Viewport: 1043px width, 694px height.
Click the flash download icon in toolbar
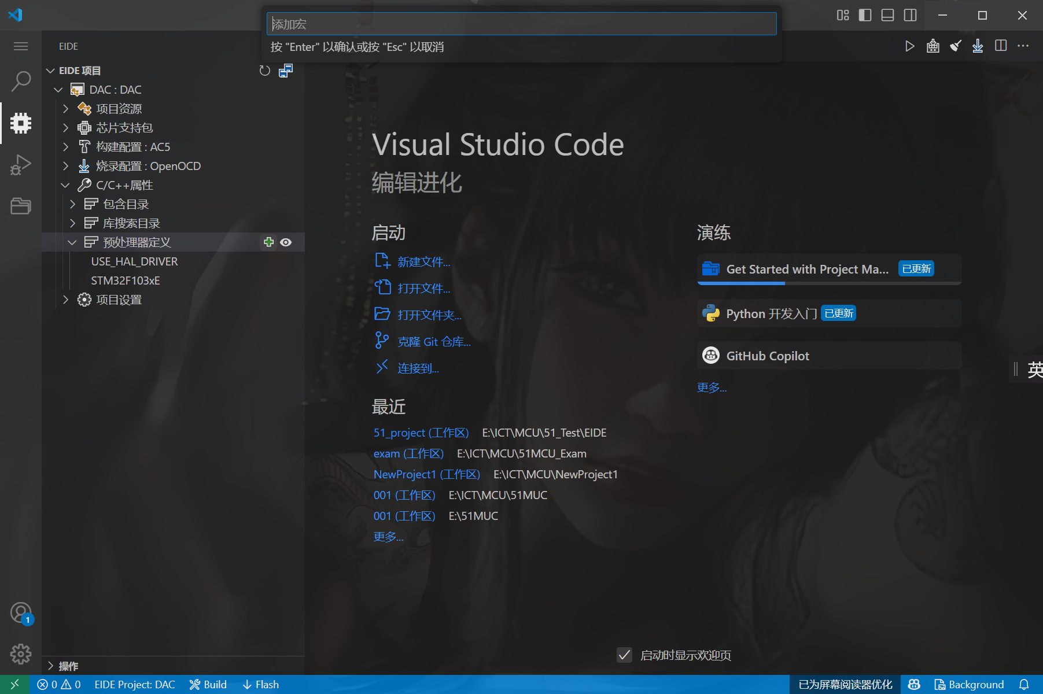[978, 46]
